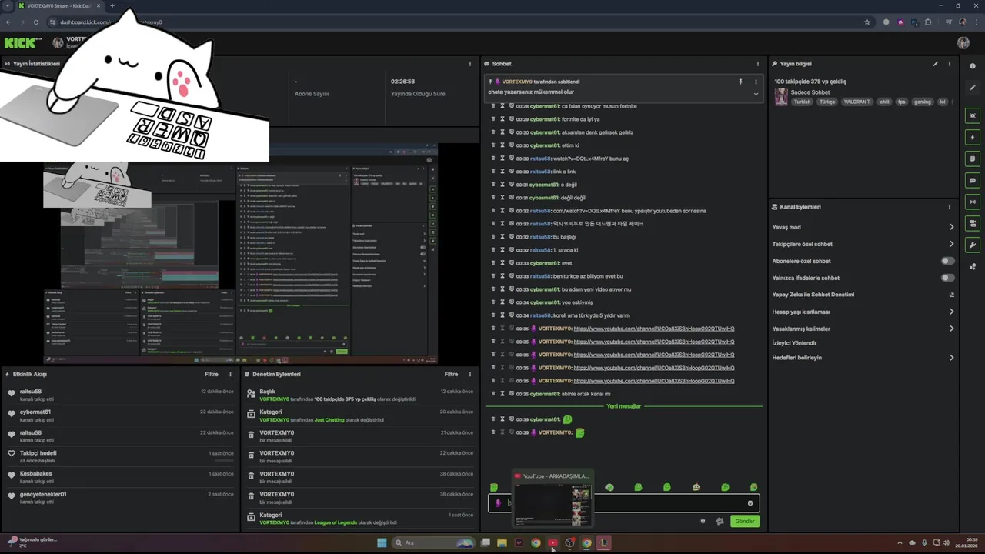Click cybermat61 entry in Etkinlik Akışı
The width and height of the screenshot is (985, 554).
pyautogui.click(x=122, y=415)
